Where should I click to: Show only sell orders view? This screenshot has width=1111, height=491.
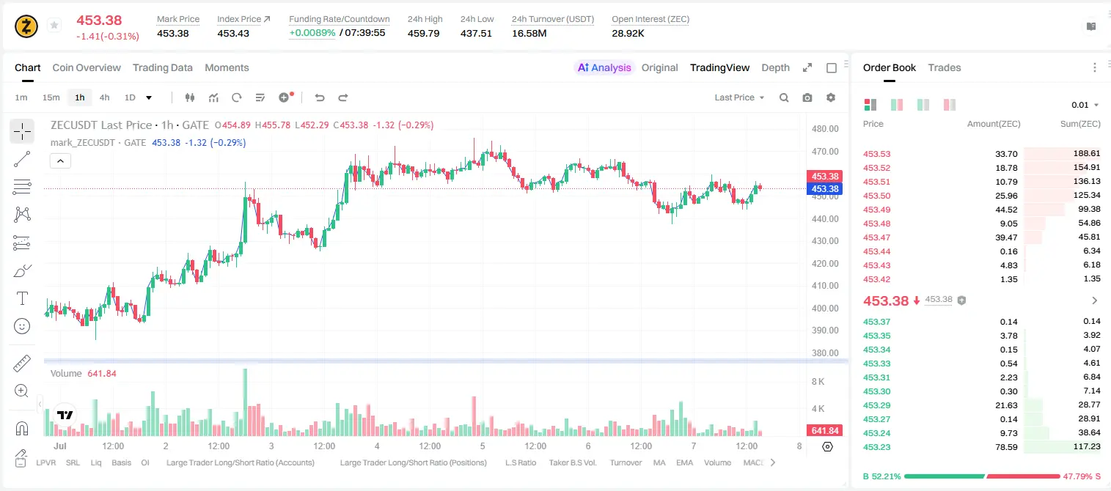pos(950,105)
